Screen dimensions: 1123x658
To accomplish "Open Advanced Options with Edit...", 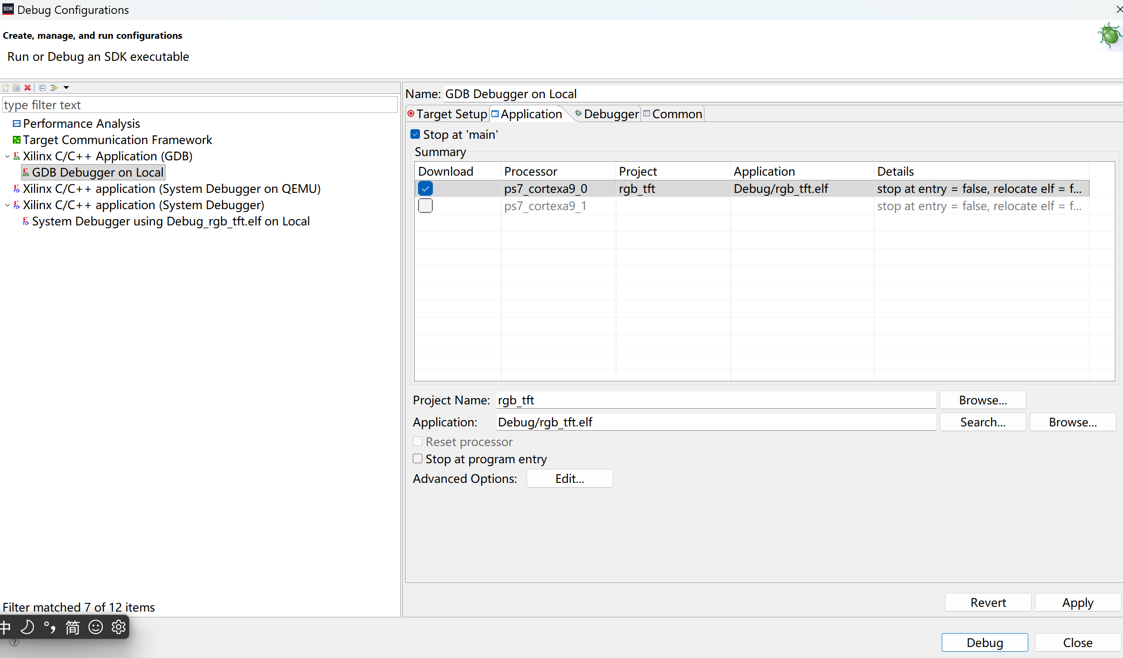I will [x=570, y=479].
